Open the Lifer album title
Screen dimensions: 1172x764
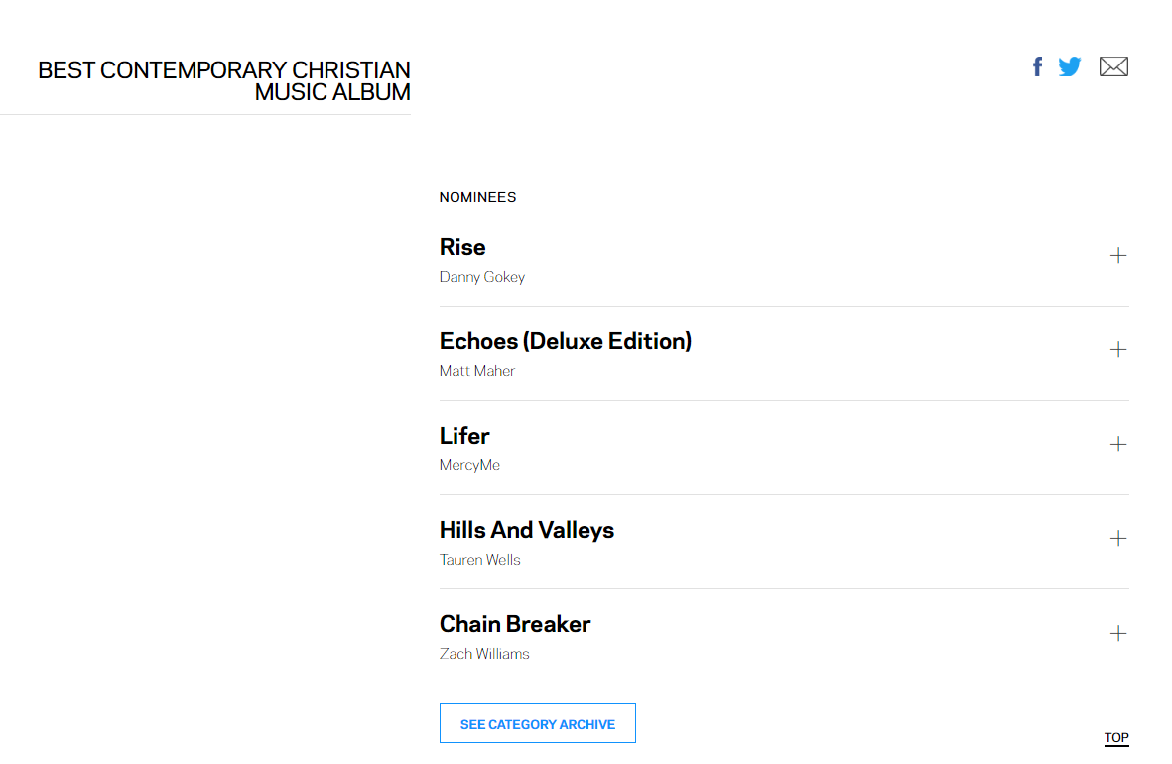[464, 436]
